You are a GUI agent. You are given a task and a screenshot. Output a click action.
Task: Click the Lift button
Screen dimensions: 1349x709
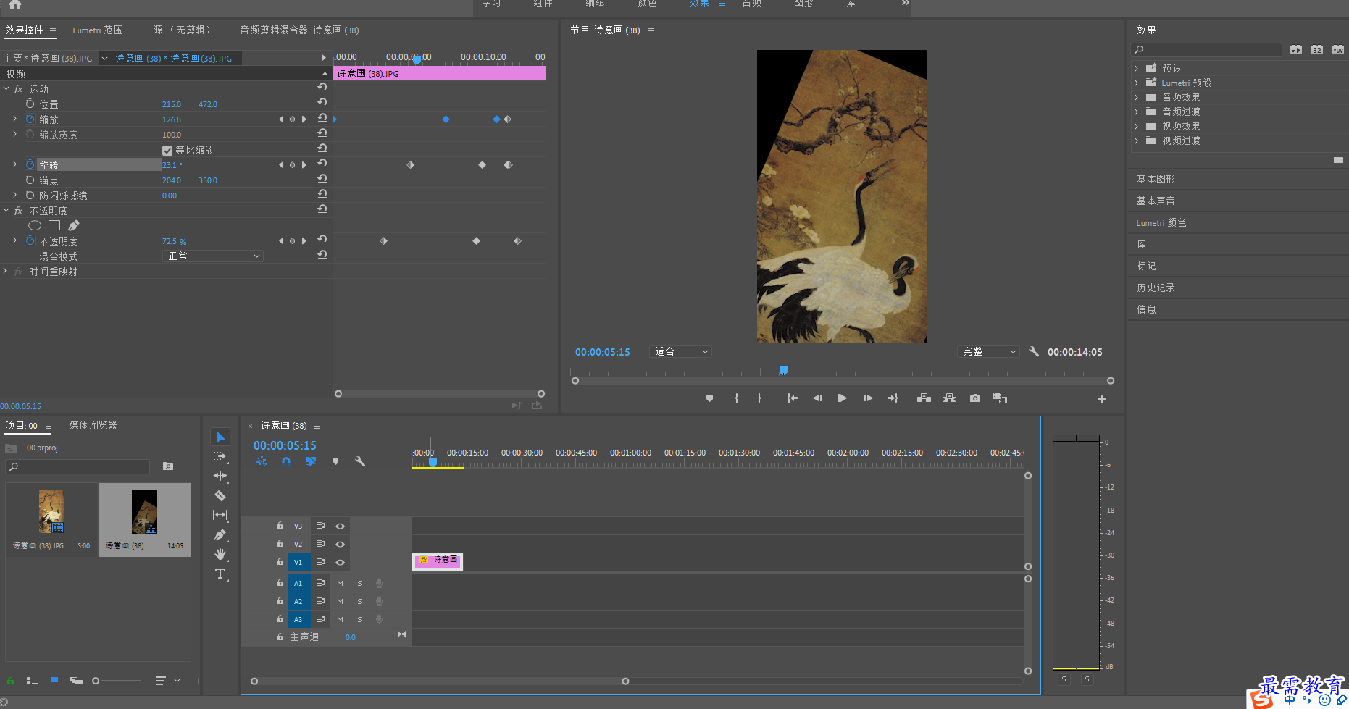coord(924,398)
